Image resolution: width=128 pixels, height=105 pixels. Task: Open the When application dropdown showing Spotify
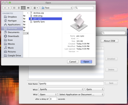pyautogui.click(x=61, y=89)
